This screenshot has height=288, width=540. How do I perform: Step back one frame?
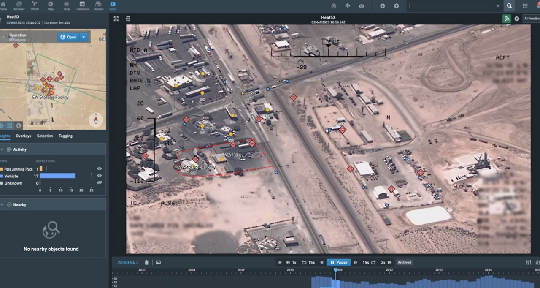322,262
